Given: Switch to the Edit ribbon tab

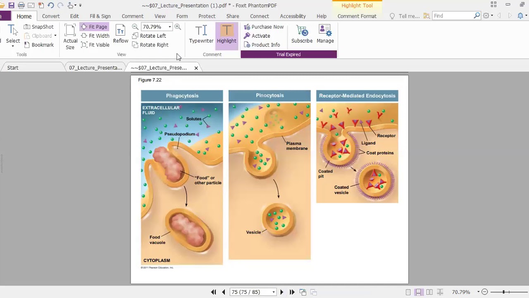Looking at the screenshot, I should 74,16.
